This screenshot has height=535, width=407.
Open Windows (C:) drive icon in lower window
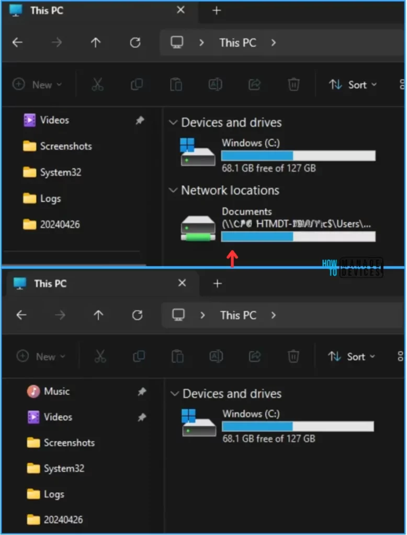199,423
